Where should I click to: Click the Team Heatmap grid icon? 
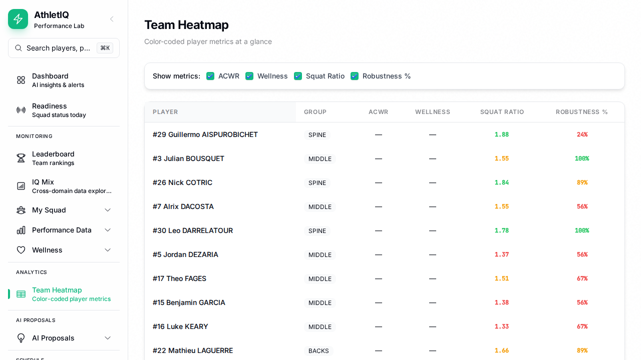click(x=21, y=294)
